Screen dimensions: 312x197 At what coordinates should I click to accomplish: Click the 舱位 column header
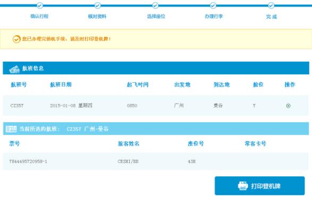258,84
